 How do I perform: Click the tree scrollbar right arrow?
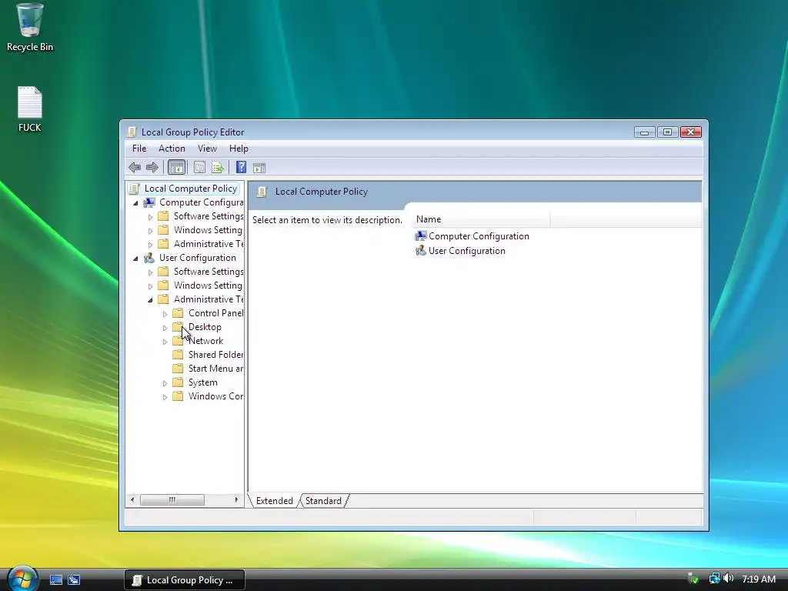click(237, 500)
